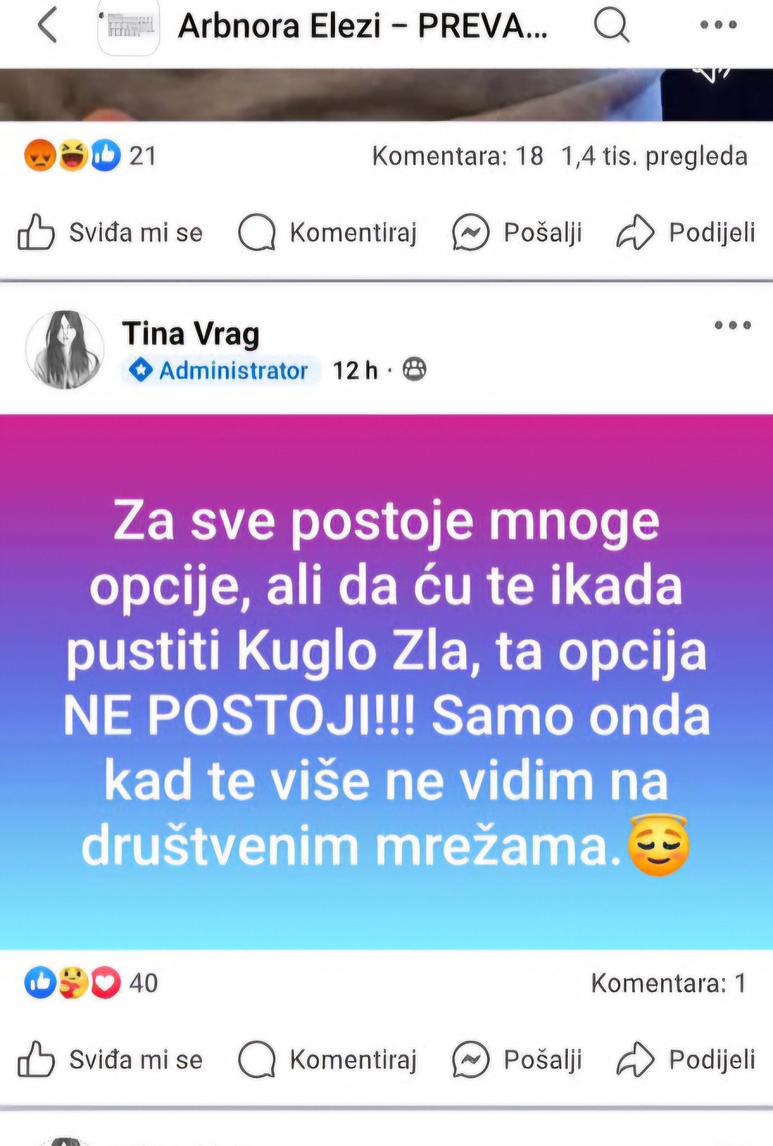Show audience via the group privacy icon

[414, 370]
